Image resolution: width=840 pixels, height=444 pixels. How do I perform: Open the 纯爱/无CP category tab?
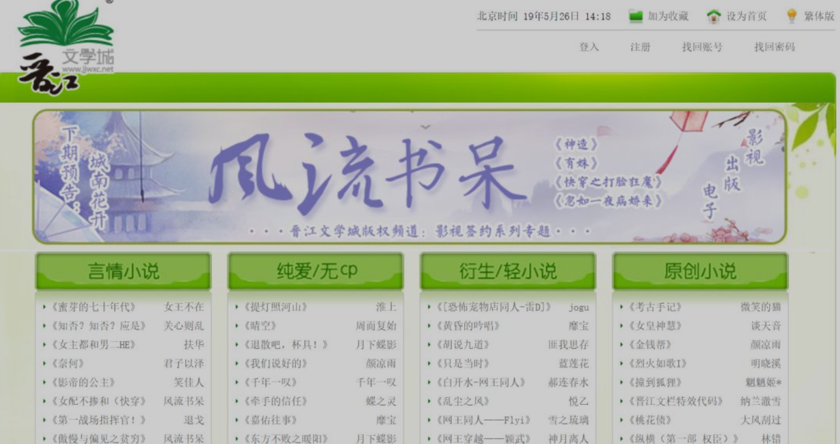tap(316, 271)
